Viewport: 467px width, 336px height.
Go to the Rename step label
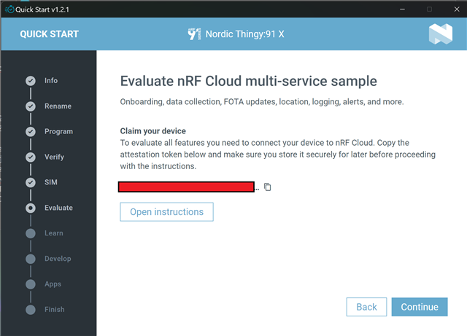pos(58,106)
